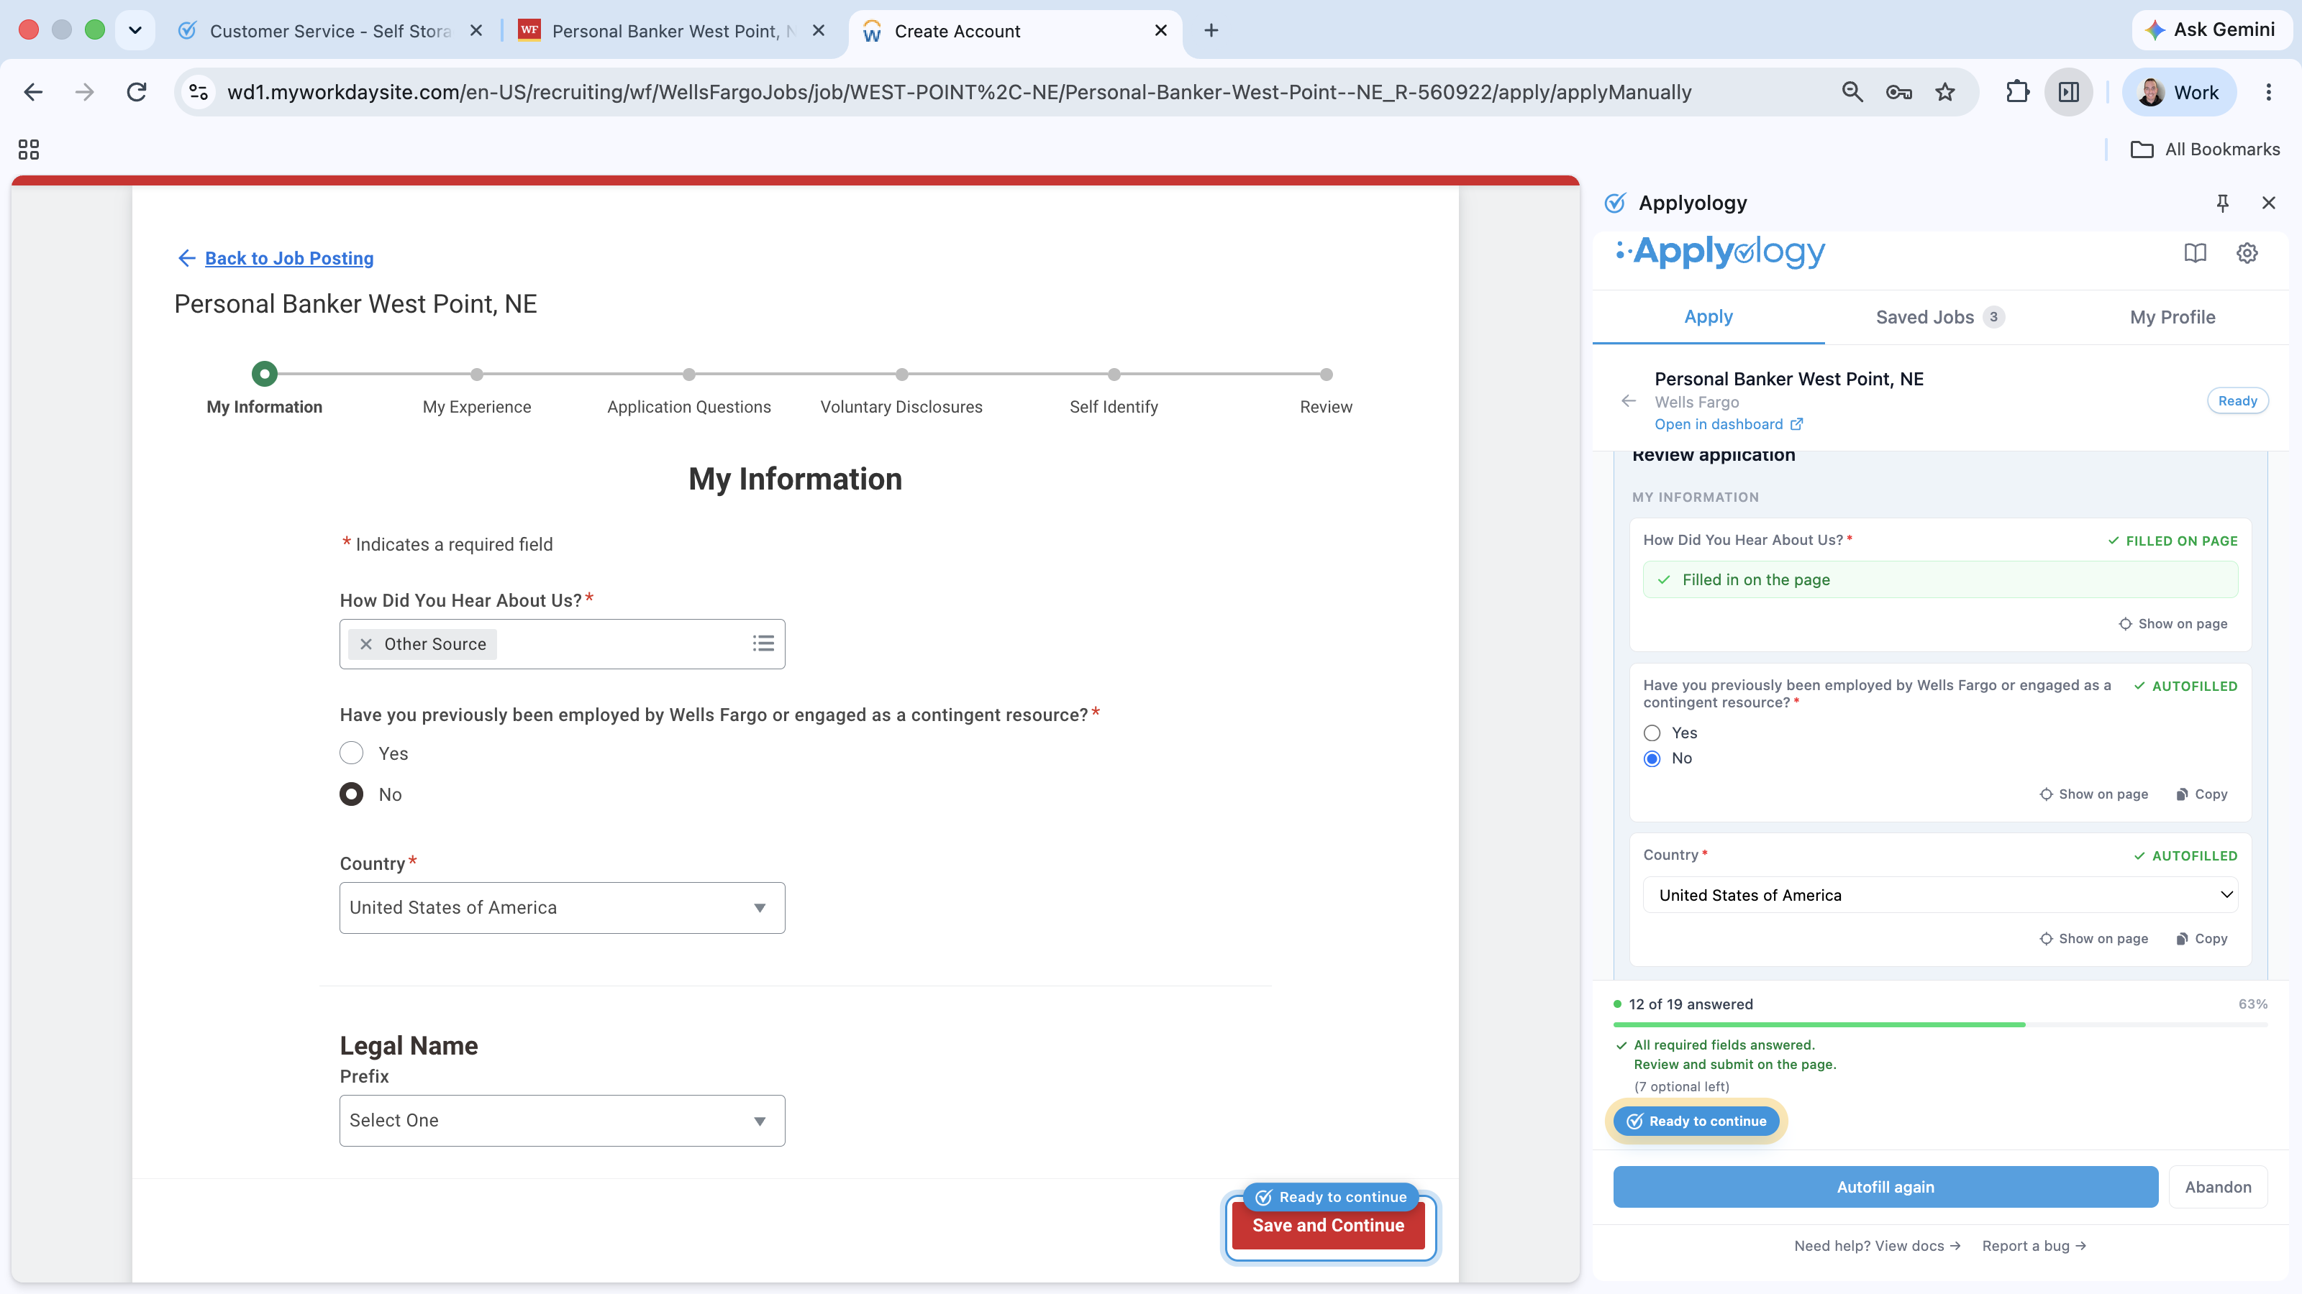View site information icon in address bar
Image resolution: width=2302 pixels, height=1294 pixels.
[199, 92]
